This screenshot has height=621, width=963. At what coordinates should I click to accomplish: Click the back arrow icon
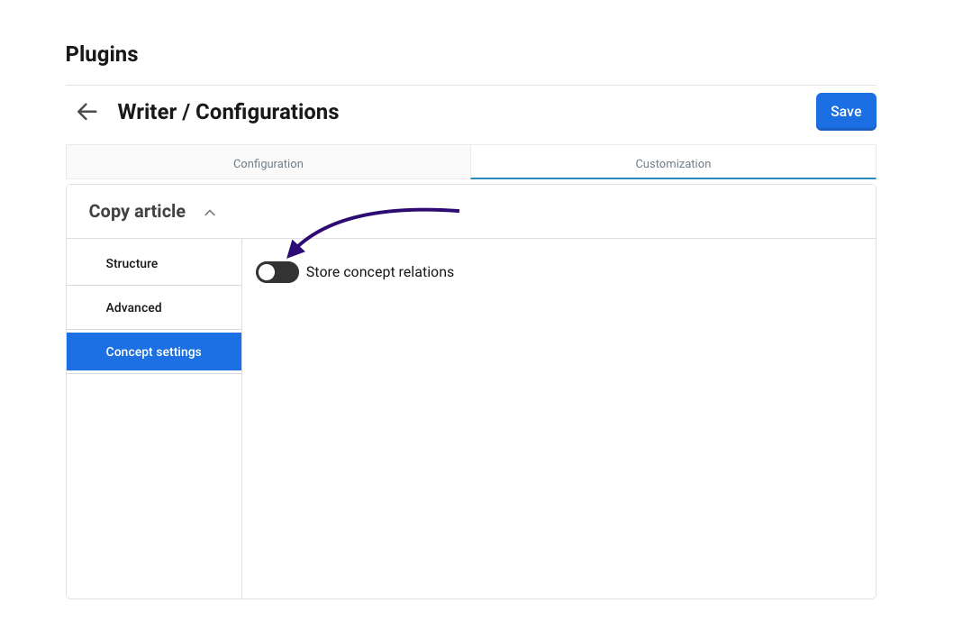tap(86, 112)
